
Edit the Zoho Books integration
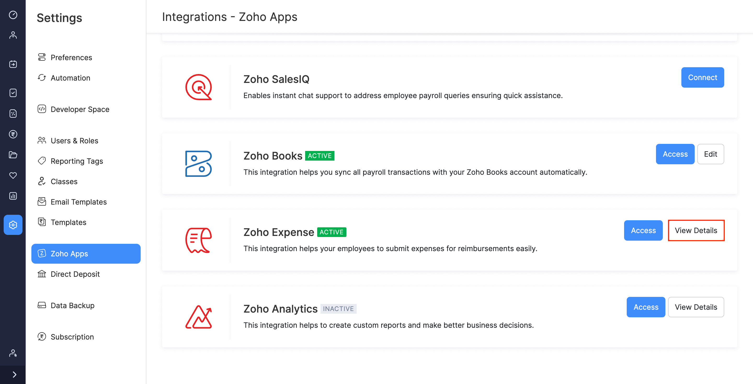[710, 154]
